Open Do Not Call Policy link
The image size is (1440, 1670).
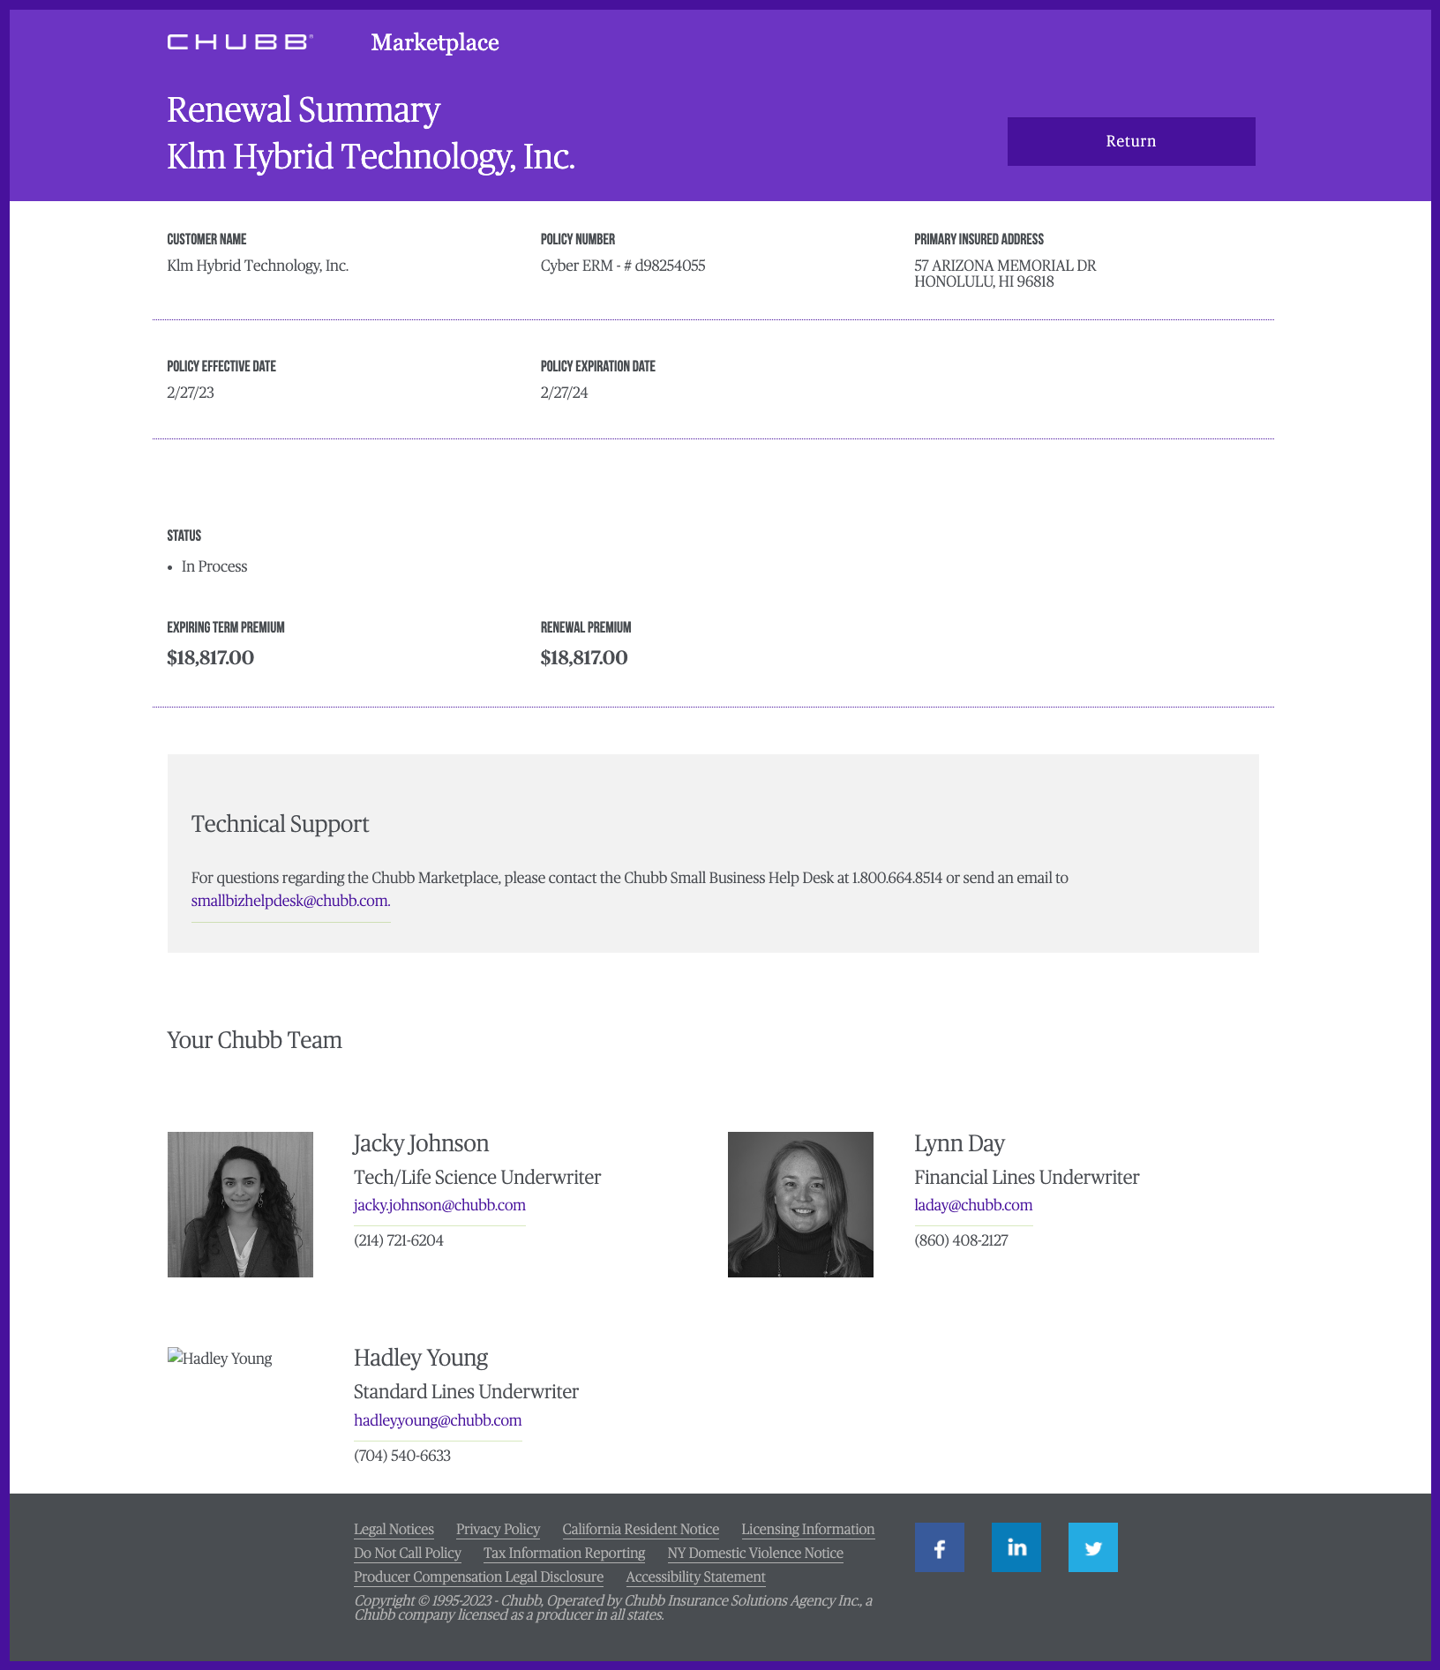coord(408,1553)
